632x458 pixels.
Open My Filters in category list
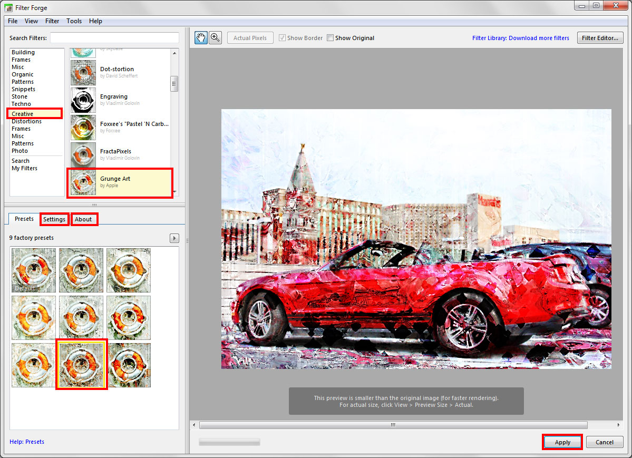(x=25, y=168)
